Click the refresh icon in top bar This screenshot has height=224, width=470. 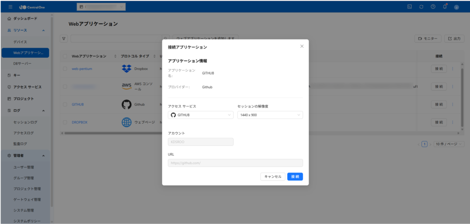pos(421,7)
